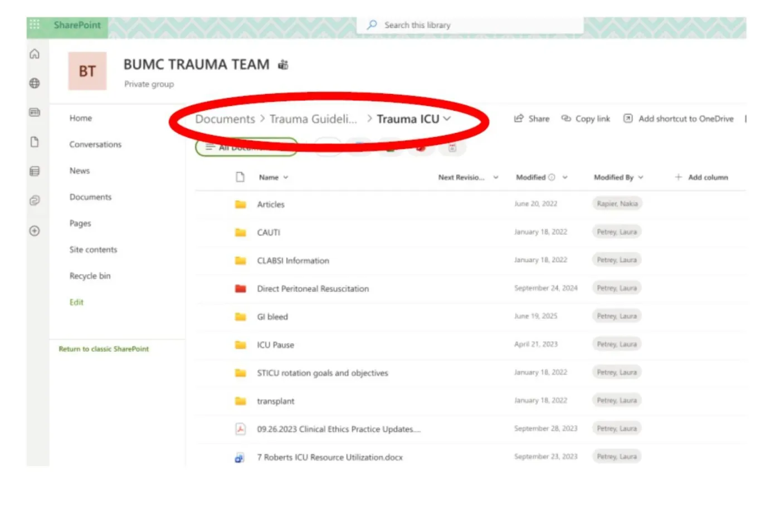
Task: Open the CAUTI folder name
Action: pyautogui.click(x=269, y=233)
